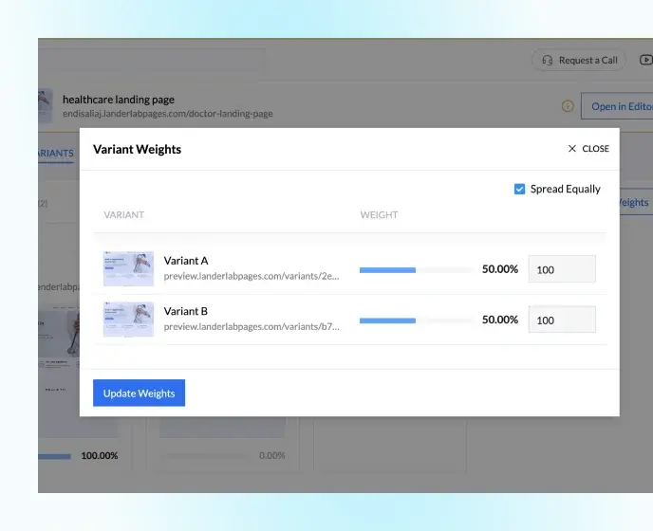The height and width of the screenshot is (531, 653).
Task: Click the Update Weights button
Action: point(139,394)
